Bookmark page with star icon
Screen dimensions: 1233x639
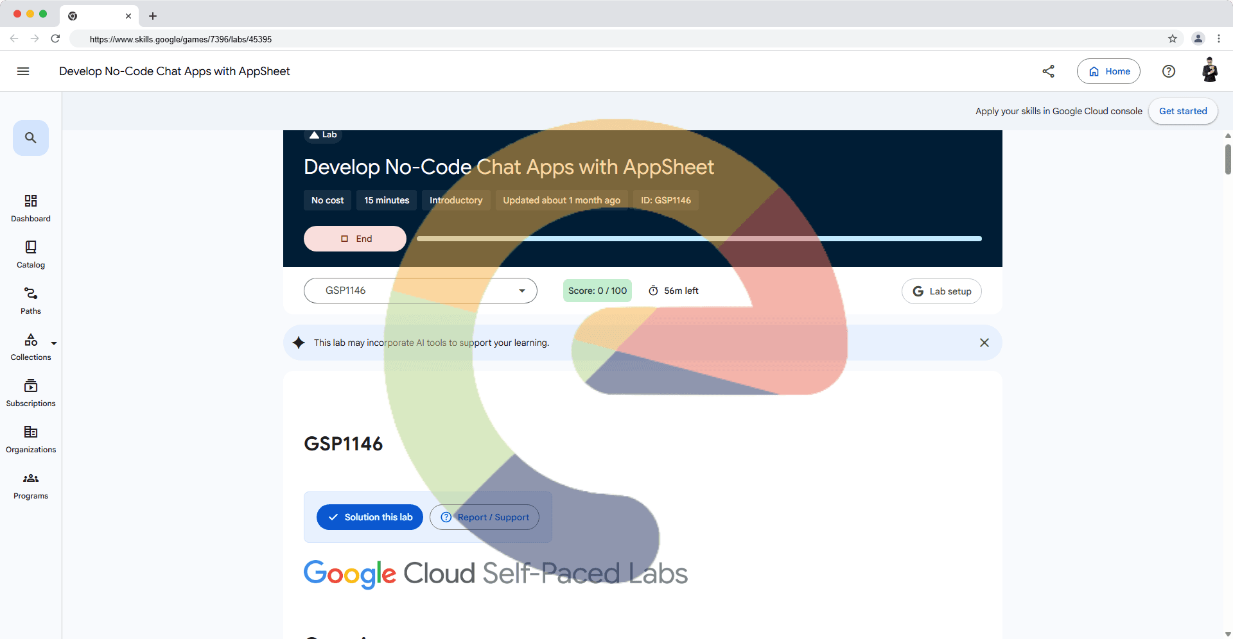[1173, 38]
